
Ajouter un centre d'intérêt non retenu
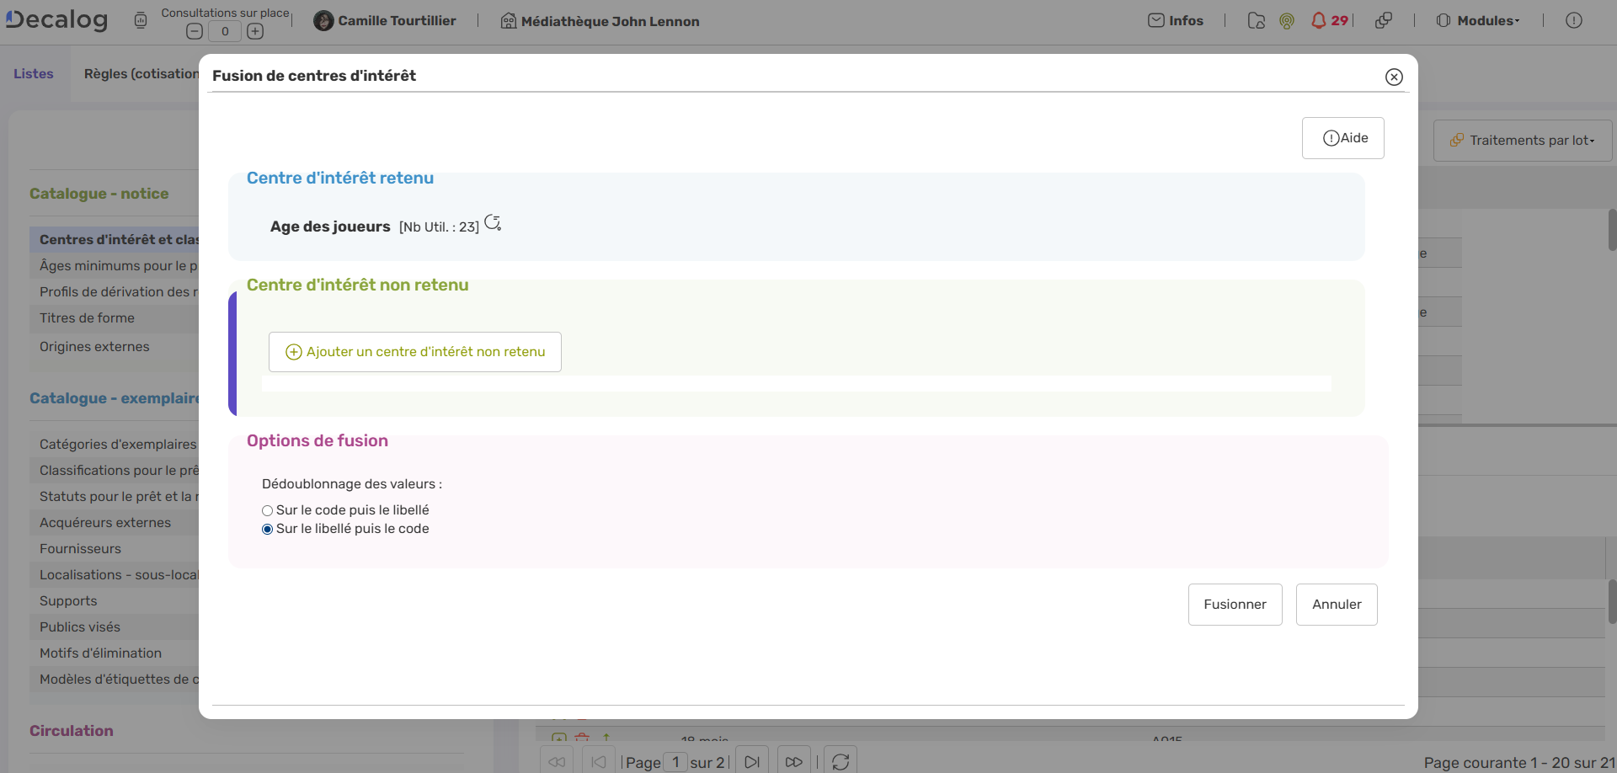click(x=414, y=351)
